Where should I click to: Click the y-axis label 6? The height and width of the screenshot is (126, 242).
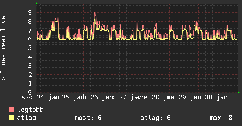tap(30, 39)
